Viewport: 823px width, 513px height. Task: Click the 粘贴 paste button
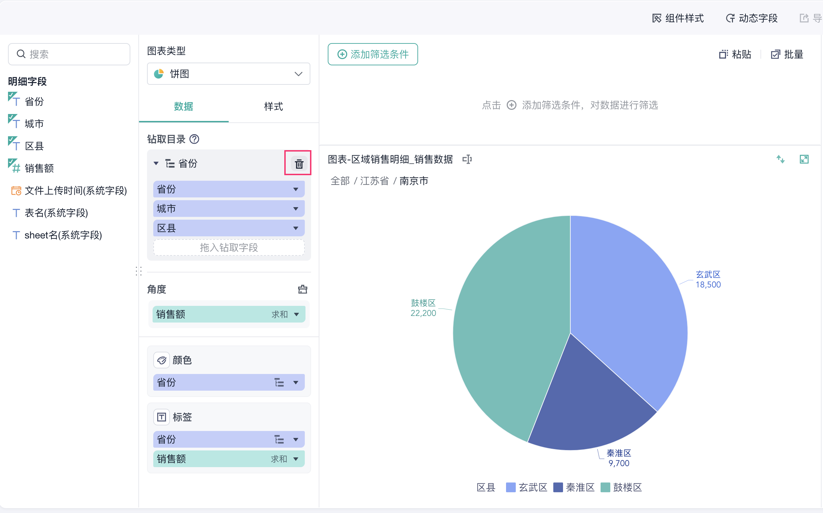coord(735,54)
